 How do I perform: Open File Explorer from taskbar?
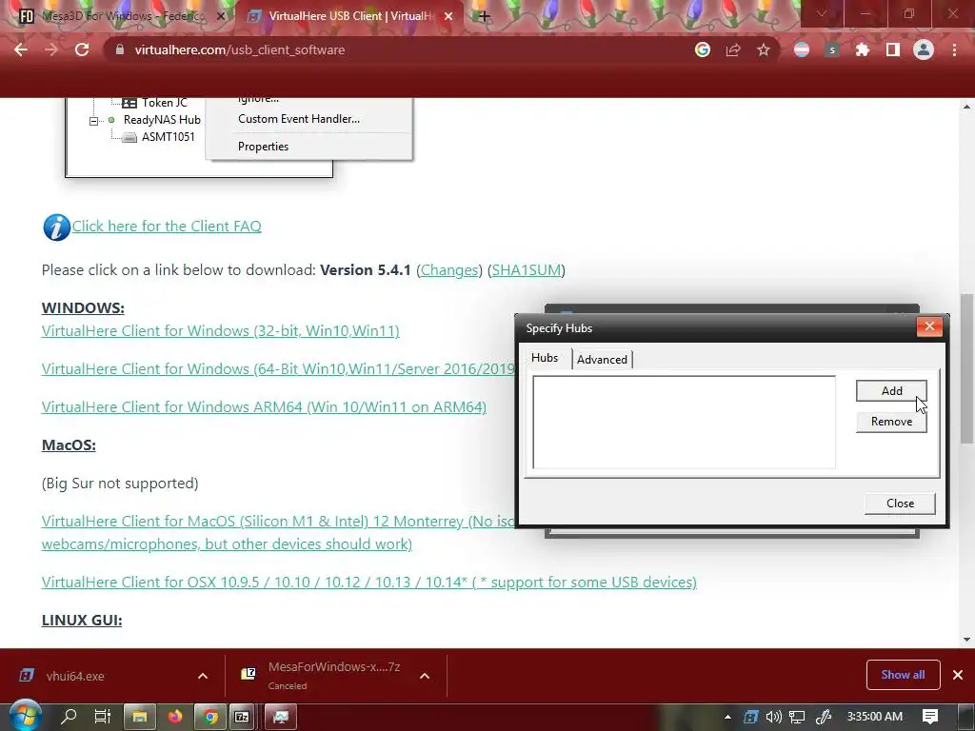click(140, 717)
